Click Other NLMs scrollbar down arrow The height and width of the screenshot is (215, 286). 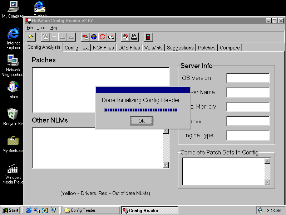(166, 165)
